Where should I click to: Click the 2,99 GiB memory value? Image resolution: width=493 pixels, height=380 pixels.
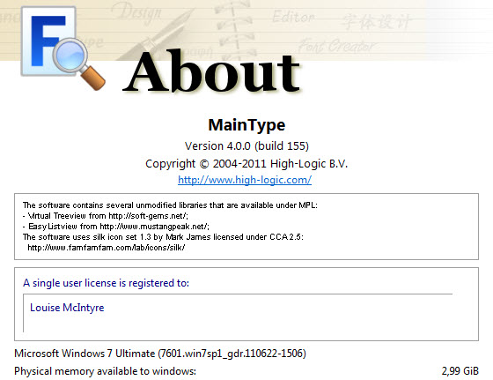point(460,371)
